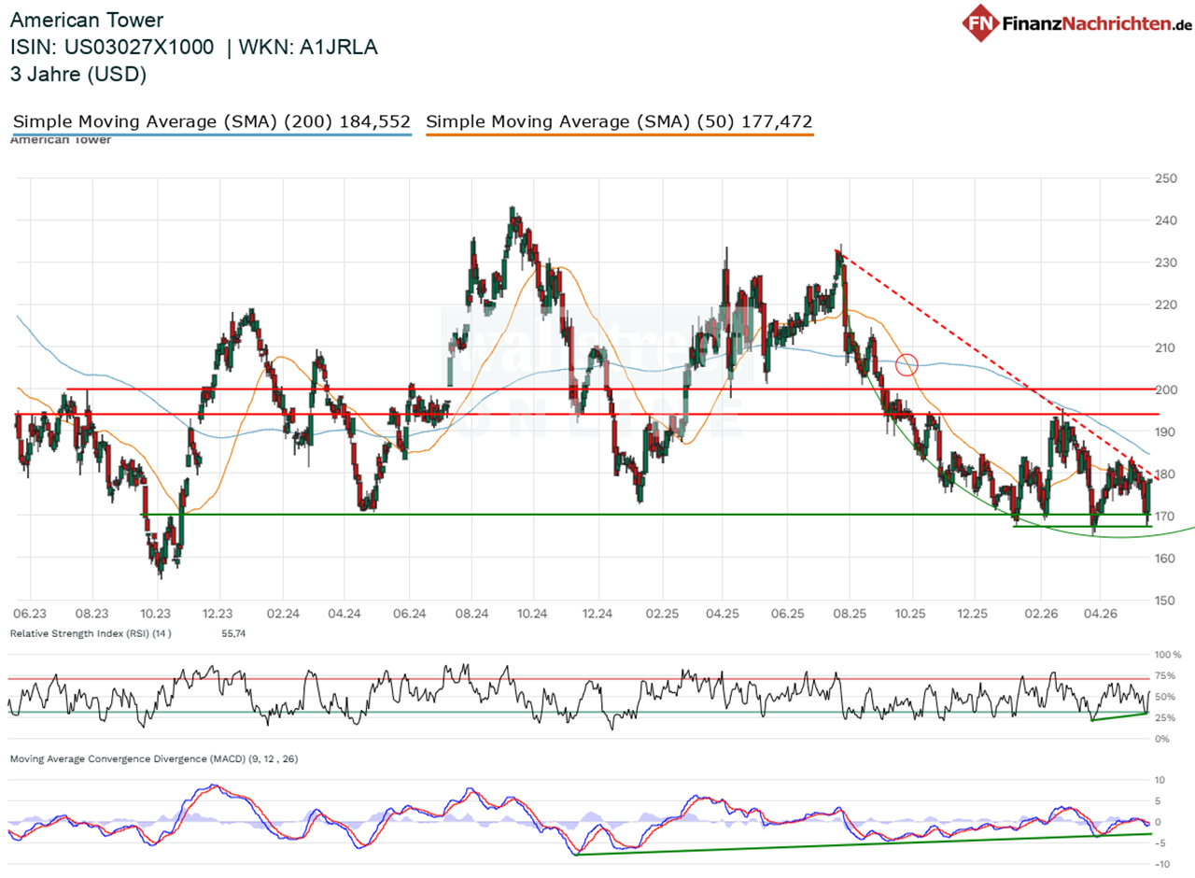The height and width of the screenshot is (878, 1195).
Task: Click the 10.25 date axis label
Action: (x=910, y=613)
